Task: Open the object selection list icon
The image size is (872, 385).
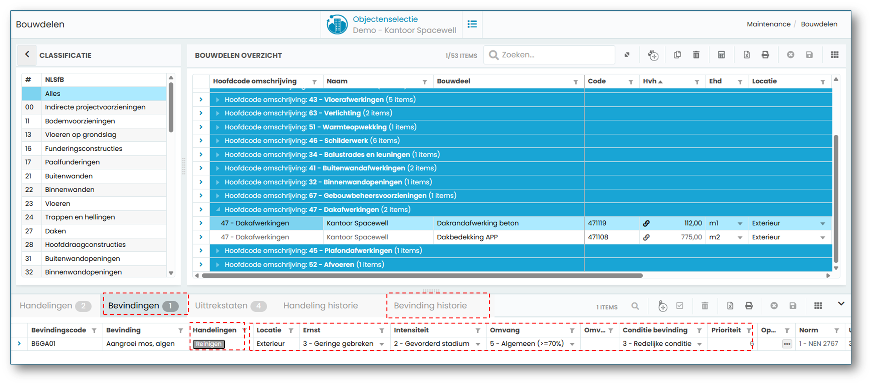Action: [x=472, y=24]
